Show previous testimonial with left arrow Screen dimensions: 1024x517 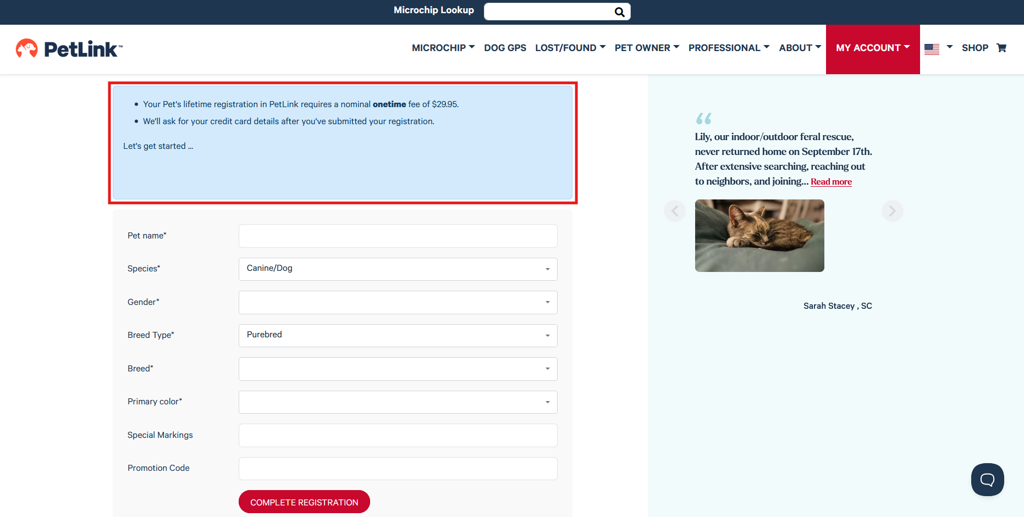(674, 211)
